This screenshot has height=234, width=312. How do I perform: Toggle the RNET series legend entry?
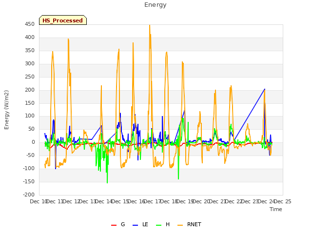(189, 224)
